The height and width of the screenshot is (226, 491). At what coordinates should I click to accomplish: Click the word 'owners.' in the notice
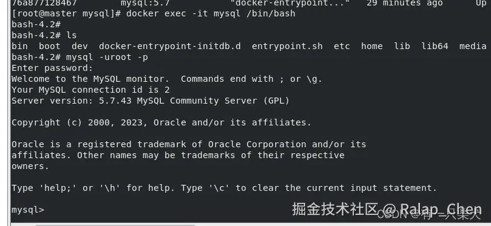(30, 166)
